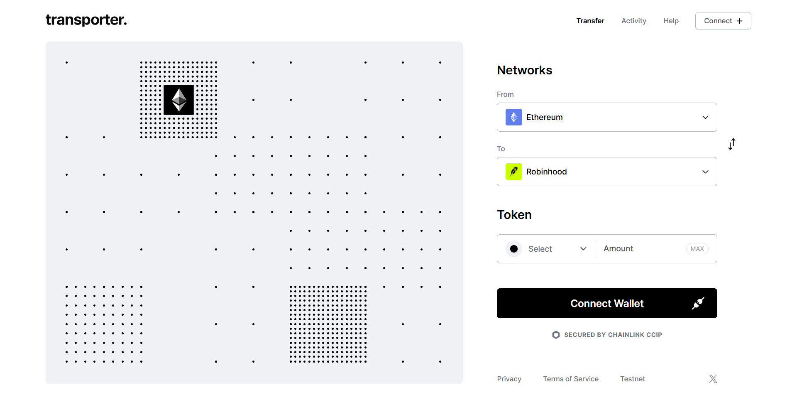The width and height of the screenshot is (797, 405).
Task: Click the X (Twitter) icon in footer
Action: pyautogui.click(x=713, y=379)
